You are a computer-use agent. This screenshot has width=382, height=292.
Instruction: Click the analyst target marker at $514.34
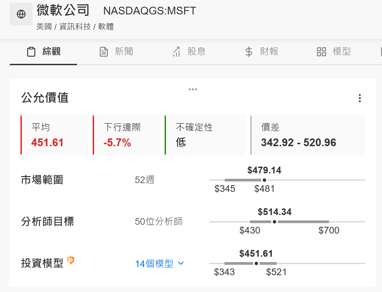coord(274,222)
